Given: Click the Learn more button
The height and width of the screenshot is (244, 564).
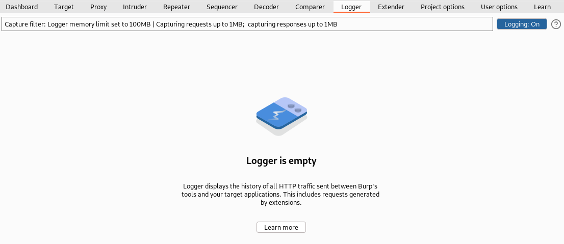Looking at the screenshot, I should pyautogui.click(x=281, y=227).
